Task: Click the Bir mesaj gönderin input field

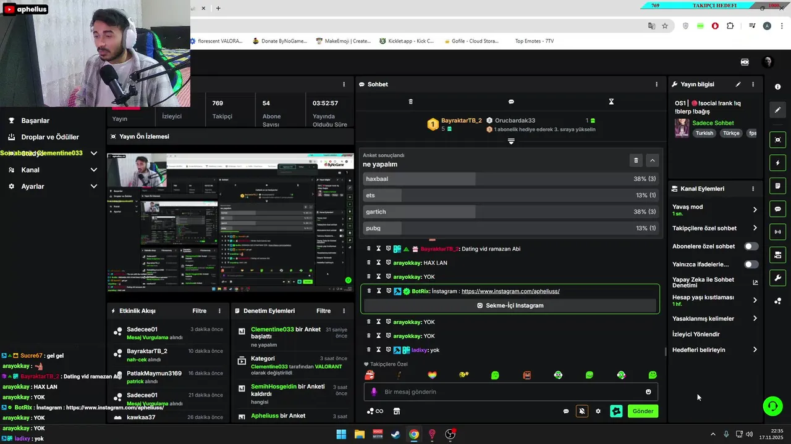Action: point(510,392)
